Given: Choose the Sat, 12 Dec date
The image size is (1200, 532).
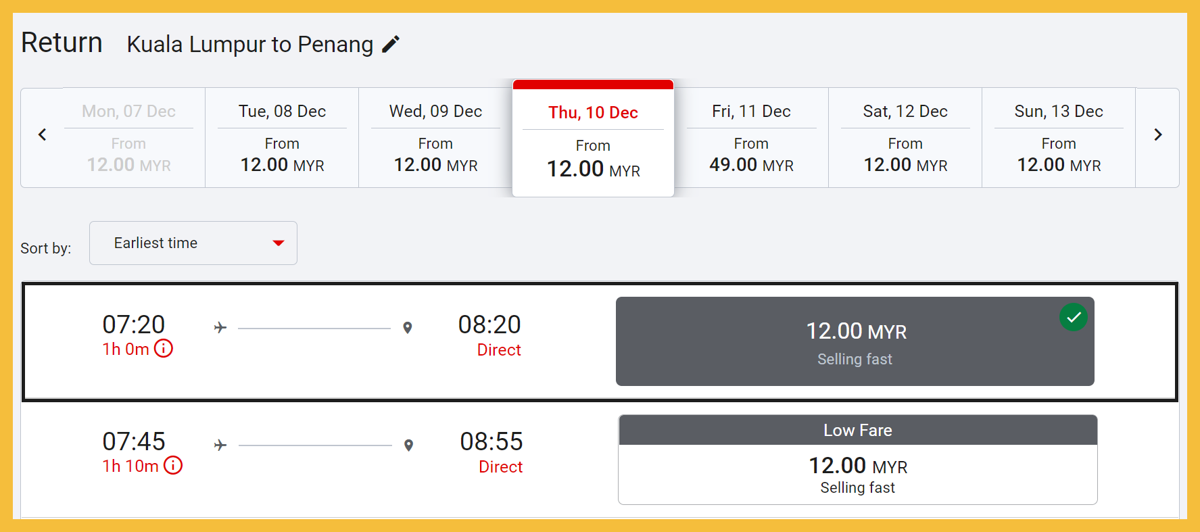Looking at the screenshot, I should pos(905,138).
